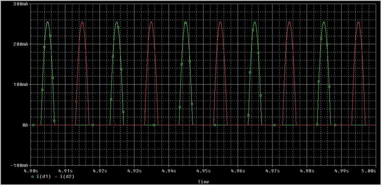Viewport: 382px width, 186px height.
Task: Click the Time x-axis title
Action: coord(203,182)
